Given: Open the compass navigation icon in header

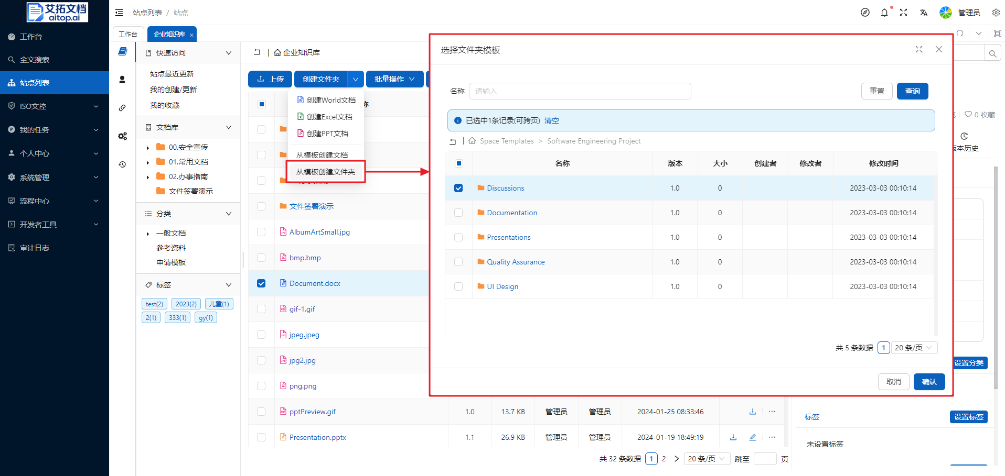Looking at the screenshot, I should [865, 13].
